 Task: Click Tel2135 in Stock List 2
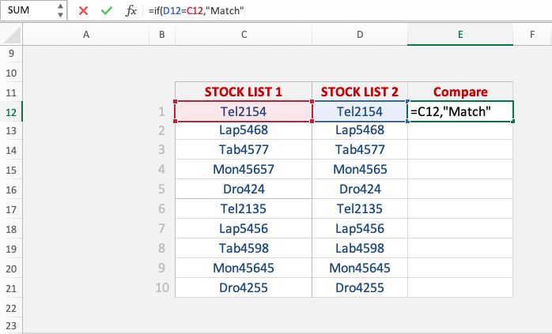360,208
